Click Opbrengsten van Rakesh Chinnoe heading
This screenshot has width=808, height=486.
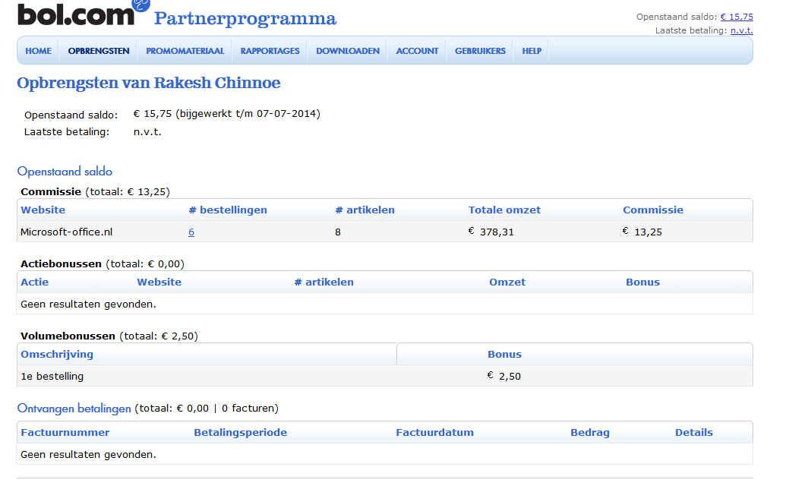tap(148, 83)
